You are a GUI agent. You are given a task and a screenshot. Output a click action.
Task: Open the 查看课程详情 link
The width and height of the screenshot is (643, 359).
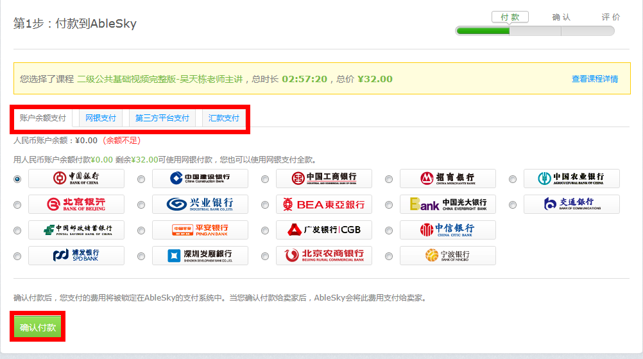point(595,79)
